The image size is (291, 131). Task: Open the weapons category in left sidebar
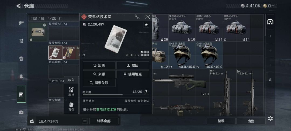click(21, 23)
